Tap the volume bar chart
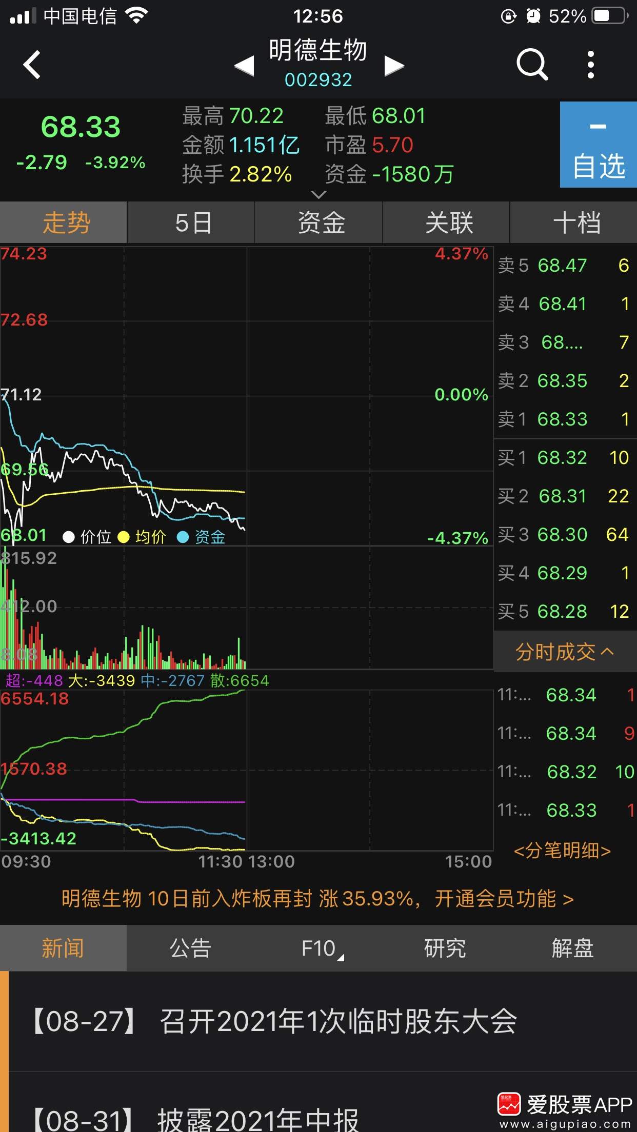The height and width of the screenshot is (1132, 637). 247,608
